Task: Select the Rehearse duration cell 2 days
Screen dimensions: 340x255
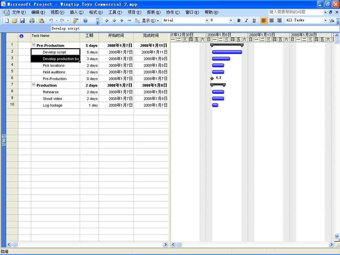Action: pos(89,92)
